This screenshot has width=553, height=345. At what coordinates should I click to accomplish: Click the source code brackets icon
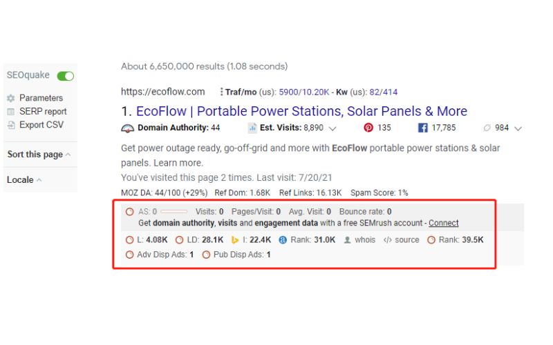coord(388,240)
